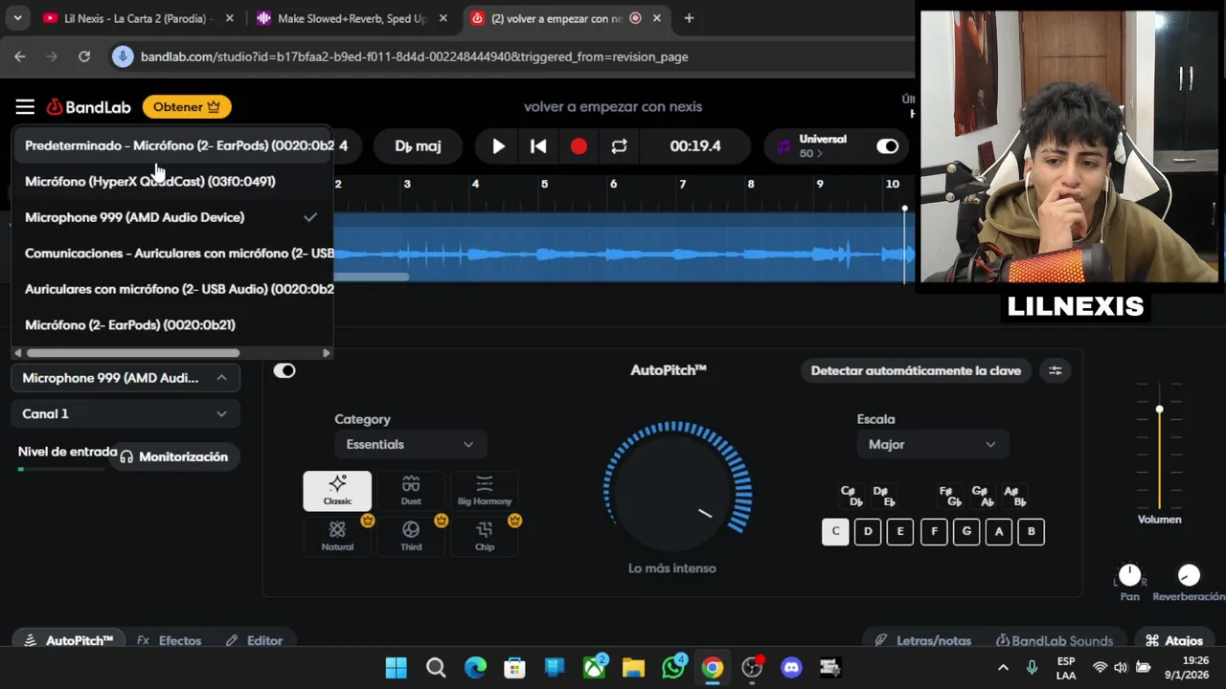Viewport: 1226px width, 689px height.
Task: Open File Explorer from the taskbar
Action: tap(633, 667)
